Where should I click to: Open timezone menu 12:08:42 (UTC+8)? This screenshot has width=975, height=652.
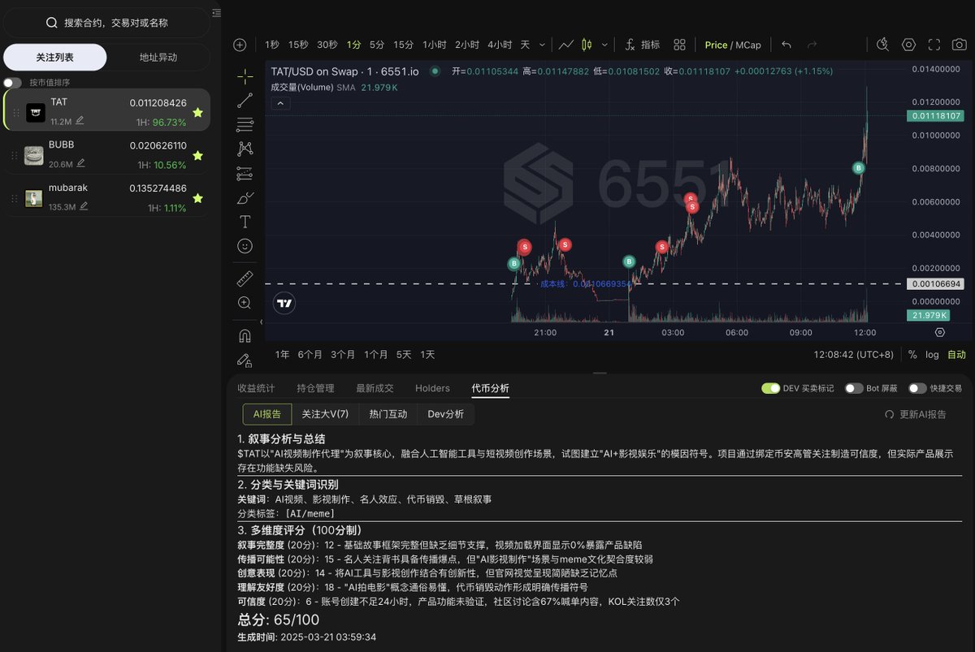[x=853, y=355]
